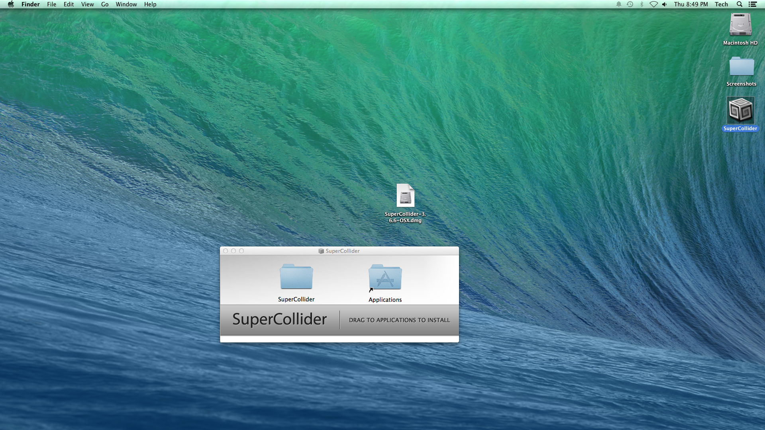The width and height of the screenshot is (765, 430).
Task: Click the Screenshots folder label text
Action: tap(741, 84)
